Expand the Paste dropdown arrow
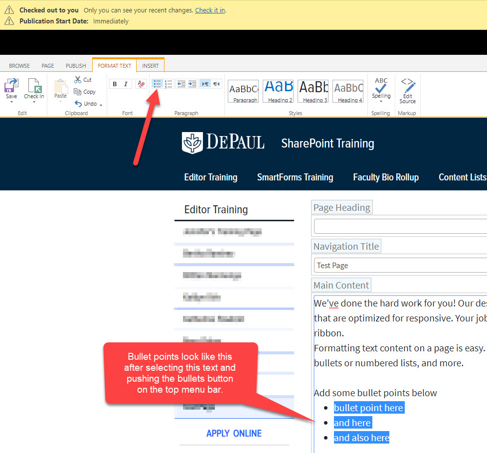 pyautogui.click(x=61, y=102)
